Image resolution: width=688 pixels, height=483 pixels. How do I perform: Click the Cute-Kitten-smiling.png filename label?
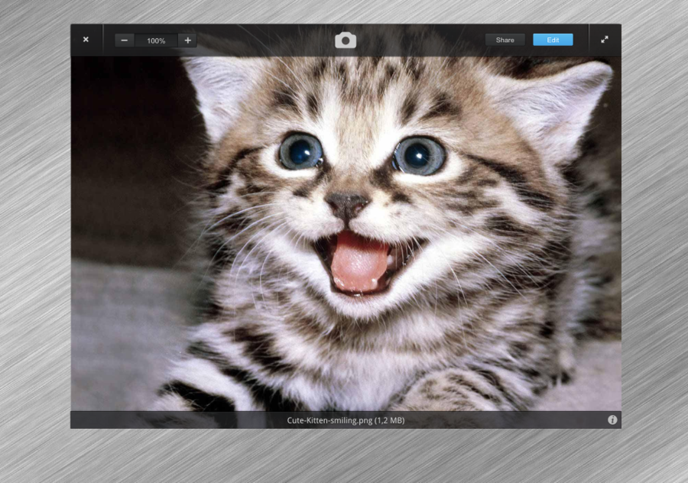click(x=346, y=420)
